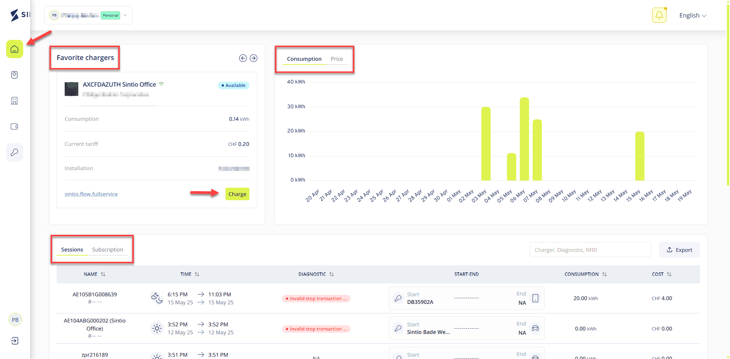Switch to the Consumption chart tab
This screenshot has width=730, height=359.
pyautogui.click(x=304, y=59)
